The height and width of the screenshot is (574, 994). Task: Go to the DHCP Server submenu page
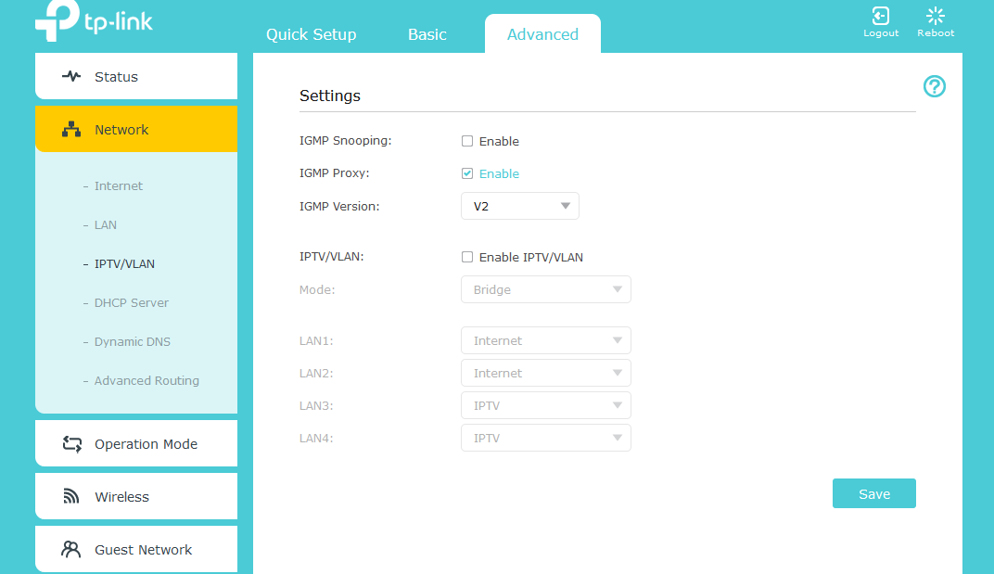pos(132,302)
